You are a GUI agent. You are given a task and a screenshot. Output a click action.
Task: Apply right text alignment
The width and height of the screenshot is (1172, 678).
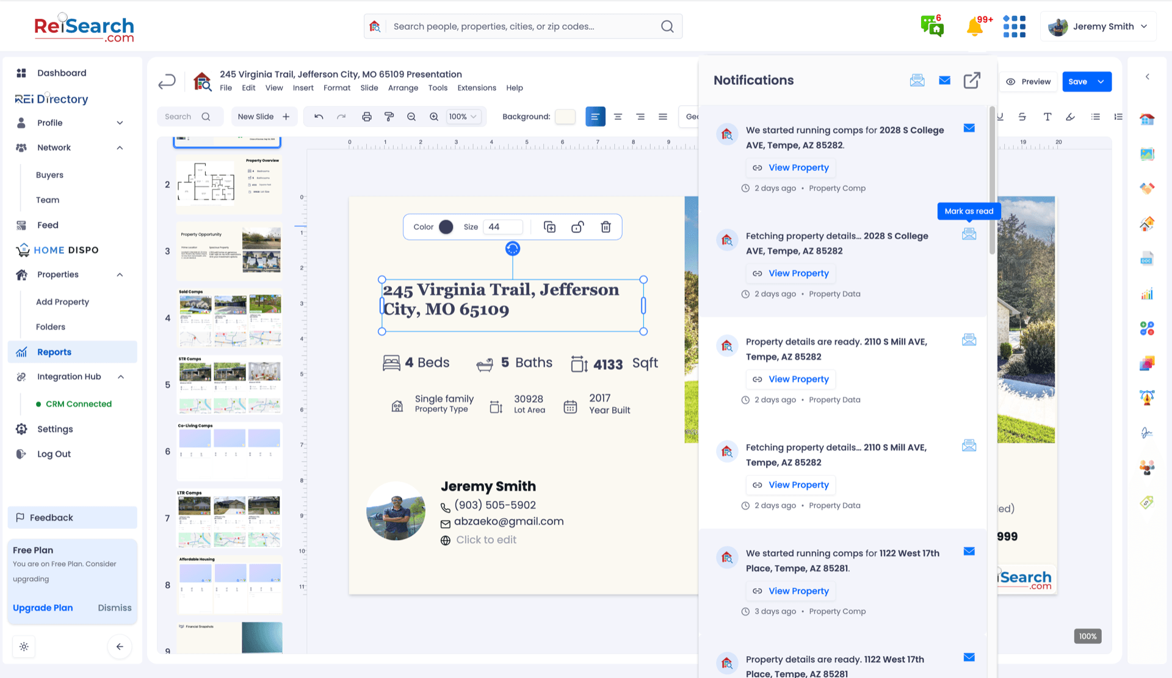point(640,117)
